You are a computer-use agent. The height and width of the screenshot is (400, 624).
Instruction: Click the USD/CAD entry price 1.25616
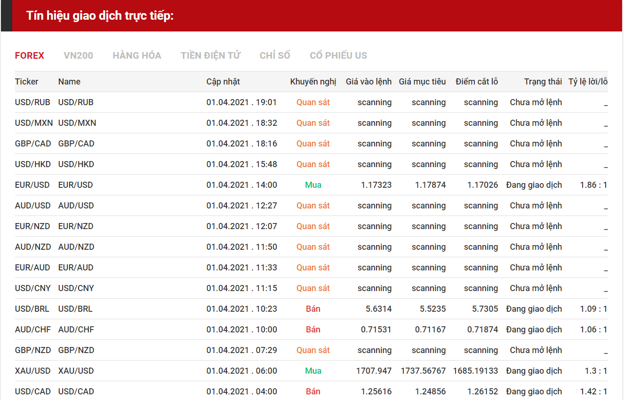click(x=376, y=392)
